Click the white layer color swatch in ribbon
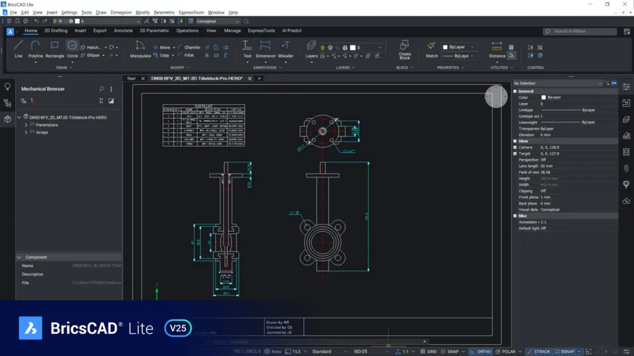 point(352,48)
